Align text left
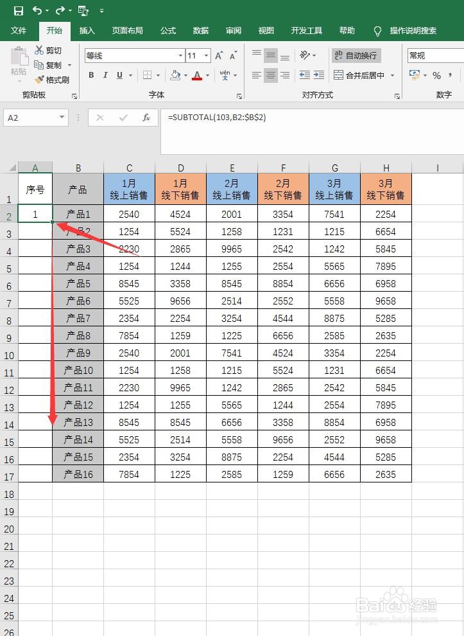Screen dimensions: 464x636 coord(257,75)
